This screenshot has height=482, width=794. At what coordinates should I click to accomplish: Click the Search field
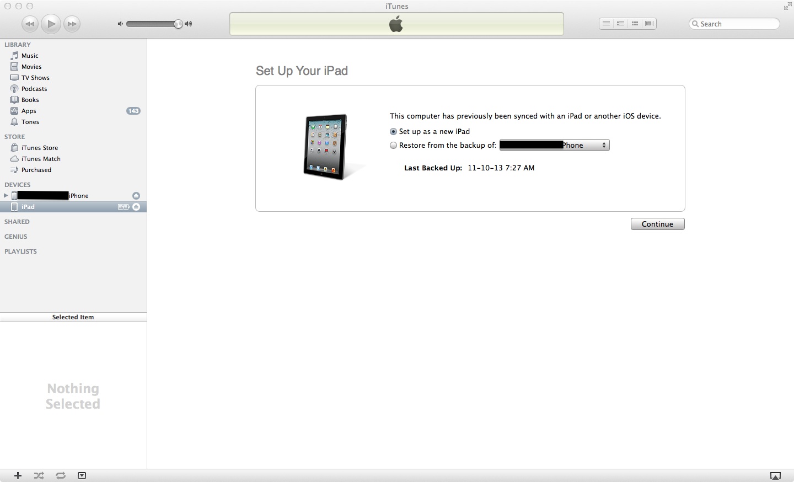734,24
